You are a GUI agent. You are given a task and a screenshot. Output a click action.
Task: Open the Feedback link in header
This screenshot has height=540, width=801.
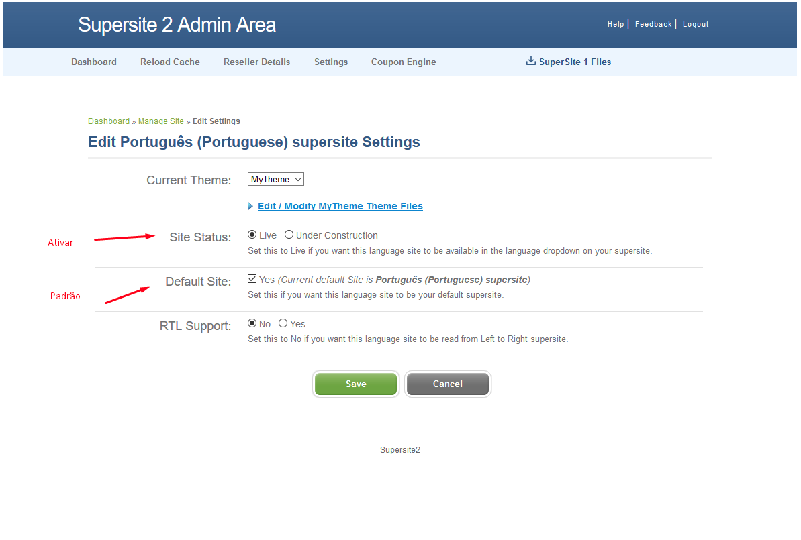[653, 25]
